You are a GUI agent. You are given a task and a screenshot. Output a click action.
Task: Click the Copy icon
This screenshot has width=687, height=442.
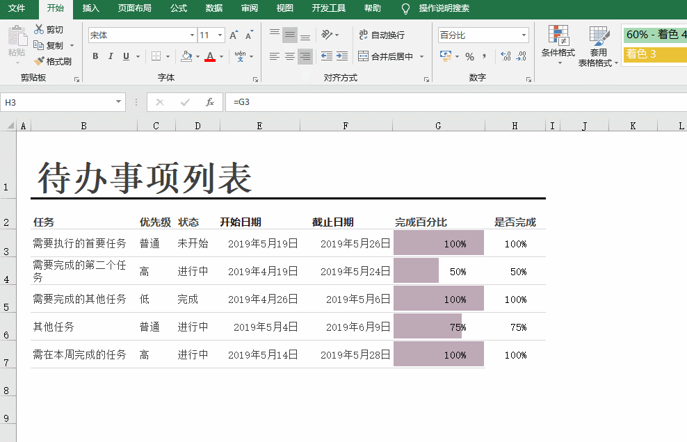[38, 45]
